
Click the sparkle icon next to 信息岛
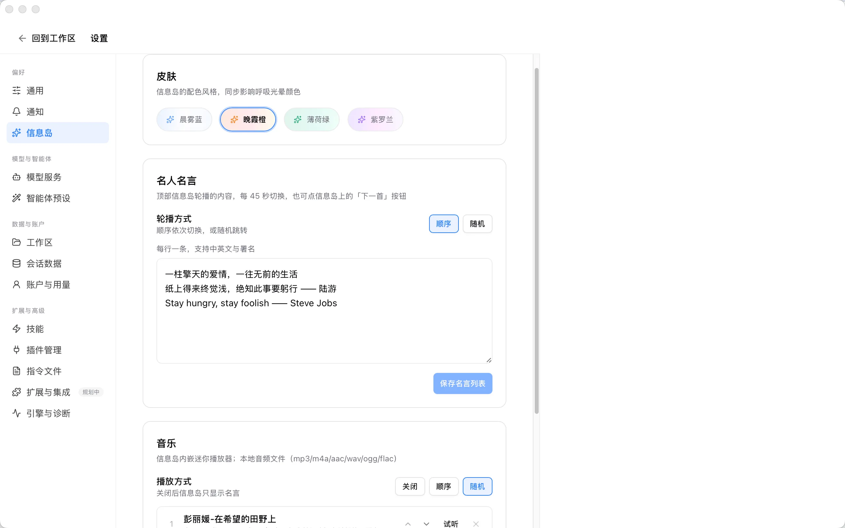point(17,133)
